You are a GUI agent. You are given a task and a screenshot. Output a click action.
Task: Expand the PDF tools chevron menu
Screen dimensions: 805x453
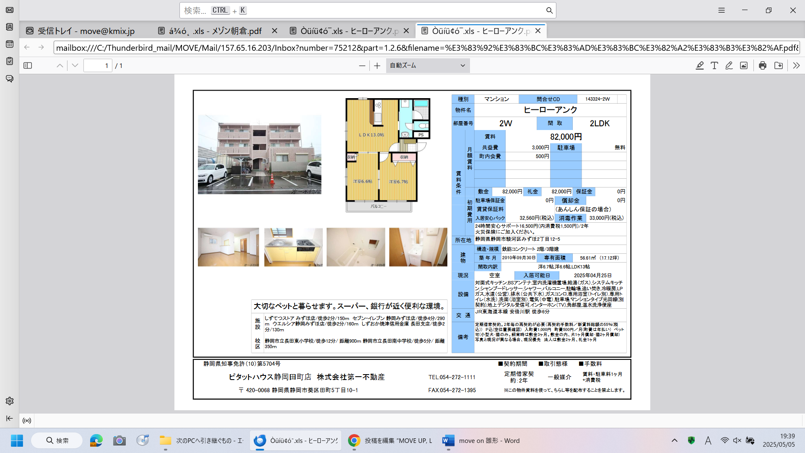point(796,65)
